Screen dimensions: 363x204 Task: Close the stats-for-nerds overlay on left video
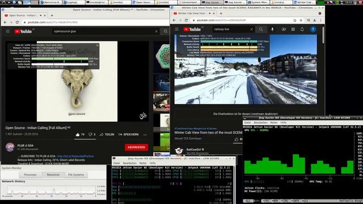coord(98,45)
